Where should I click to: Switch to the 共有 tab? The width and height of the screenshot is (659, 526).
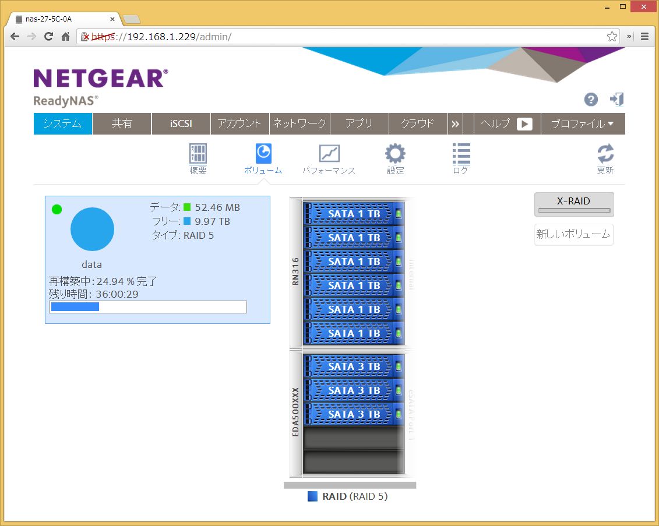(x=122, y=123)
